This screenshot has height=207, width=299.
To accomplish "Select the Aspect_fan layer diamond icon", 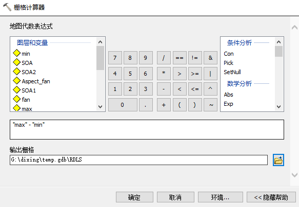I will tap(16, 81).
